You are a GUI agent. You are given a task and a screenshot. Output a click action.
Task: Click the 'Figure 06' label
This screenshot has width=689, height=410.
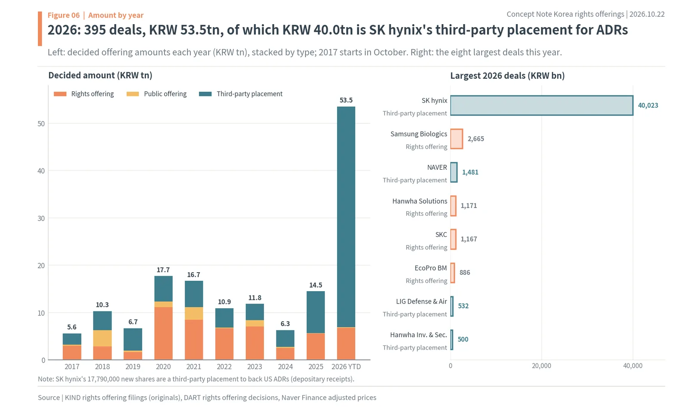coord(64,16)
